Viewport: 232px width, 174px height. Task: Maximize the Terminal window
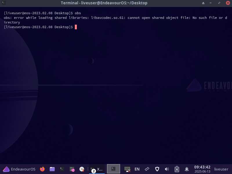(x=219, y=3)
